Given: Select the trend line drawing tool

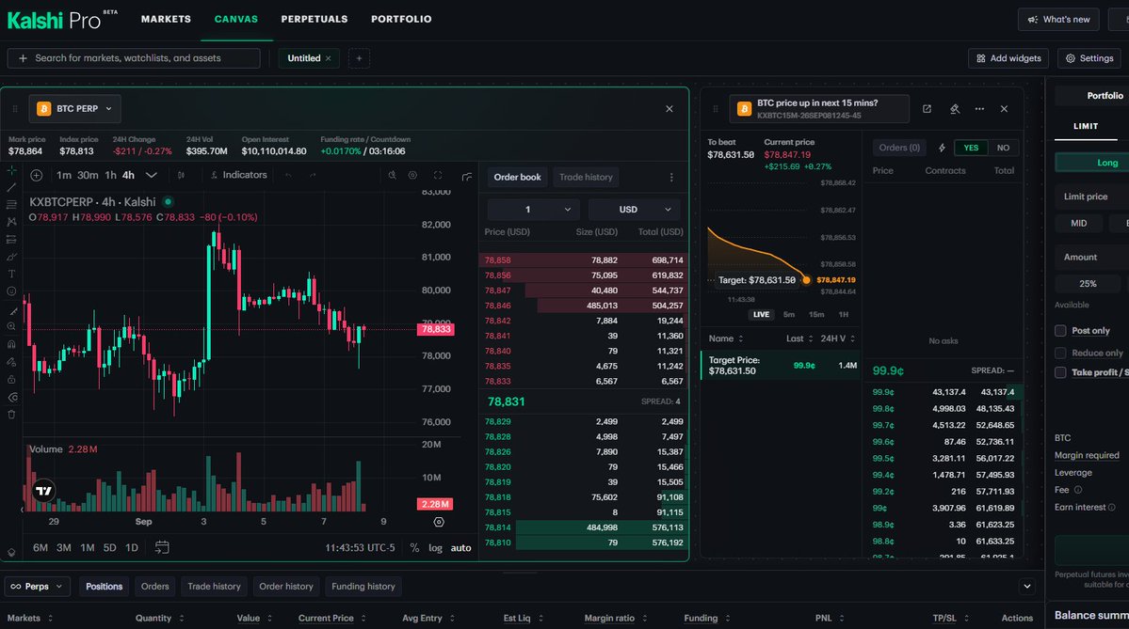Looking at the screenshot, I should 11,188.
